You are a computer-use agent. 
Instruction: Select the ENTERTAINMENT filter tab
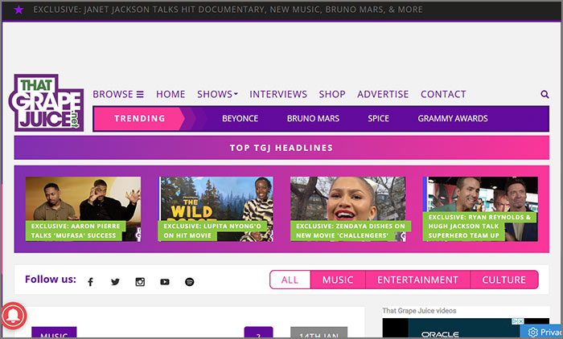pos(417,280)
